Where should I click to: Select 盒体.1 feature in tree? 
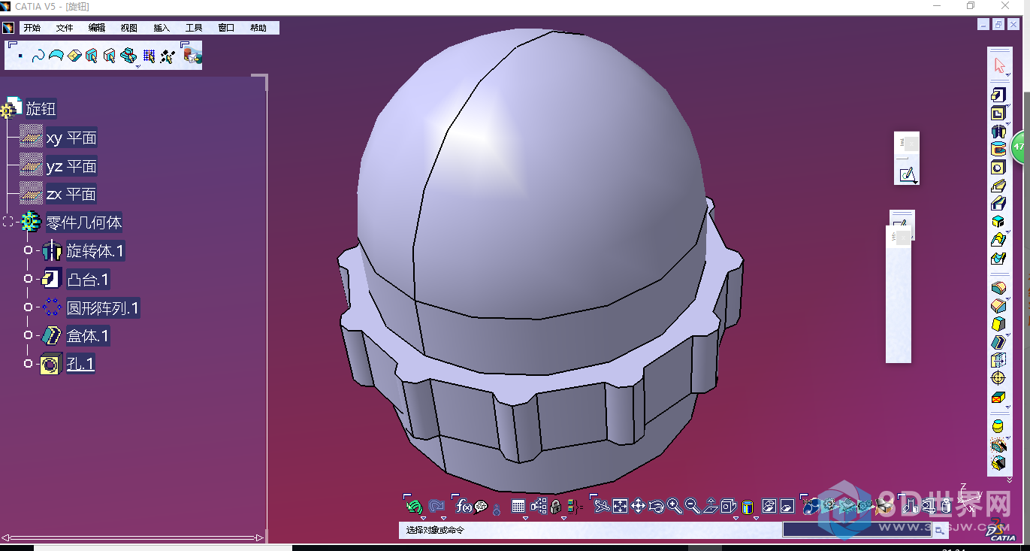tap(88, 336)
